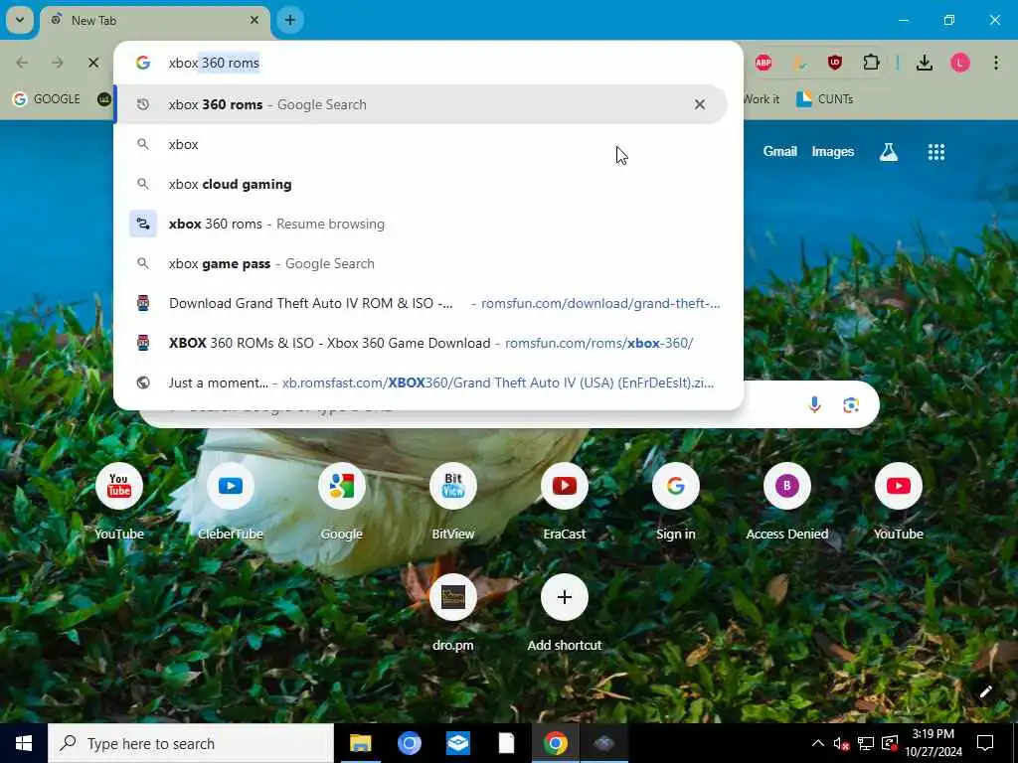Open white document taskbar app
Screen dimensions: 1018x763
pos(506,743)
